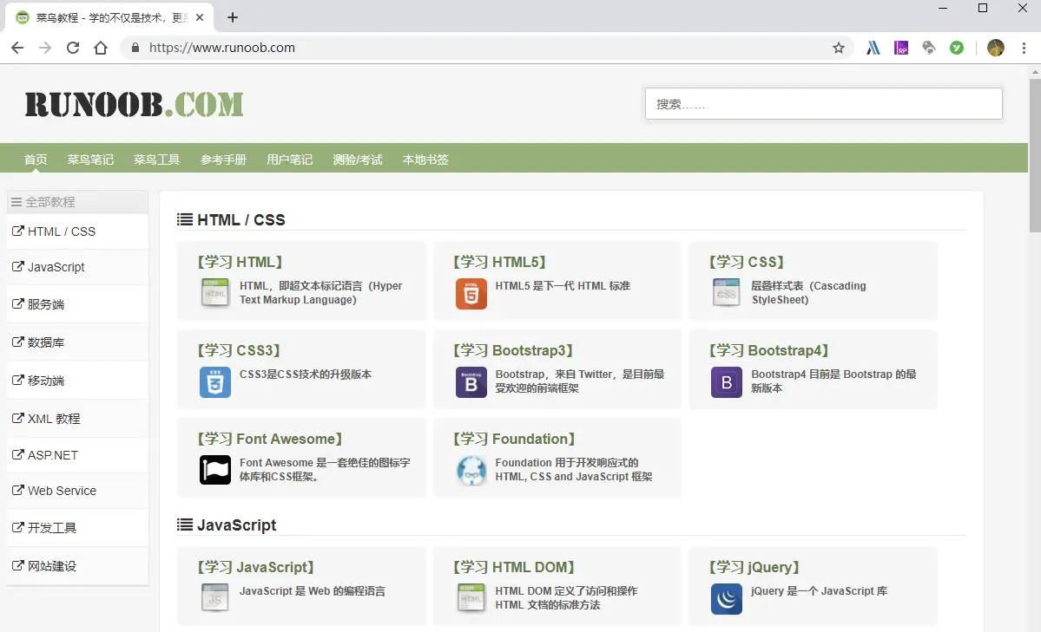Open the blue slanted-lines extension icon
1041x632 pixels.
(x=873, y=48)
